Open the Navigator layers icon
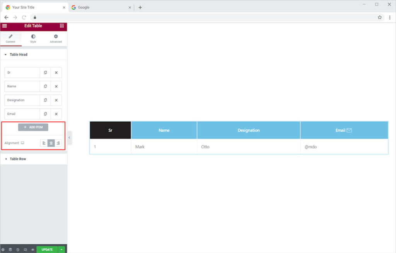The width and height of the screenshot is (396, 253). (10, 250)
